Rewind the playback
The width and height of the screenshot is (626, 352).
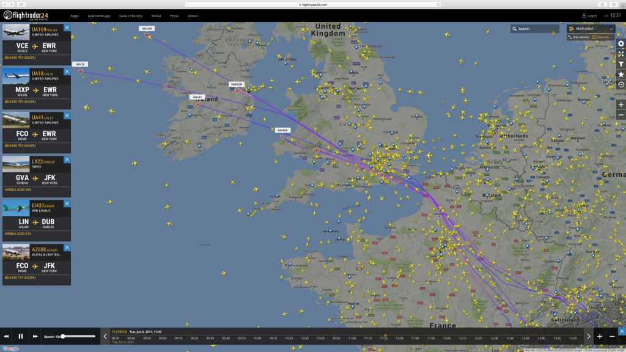(6, 337)
